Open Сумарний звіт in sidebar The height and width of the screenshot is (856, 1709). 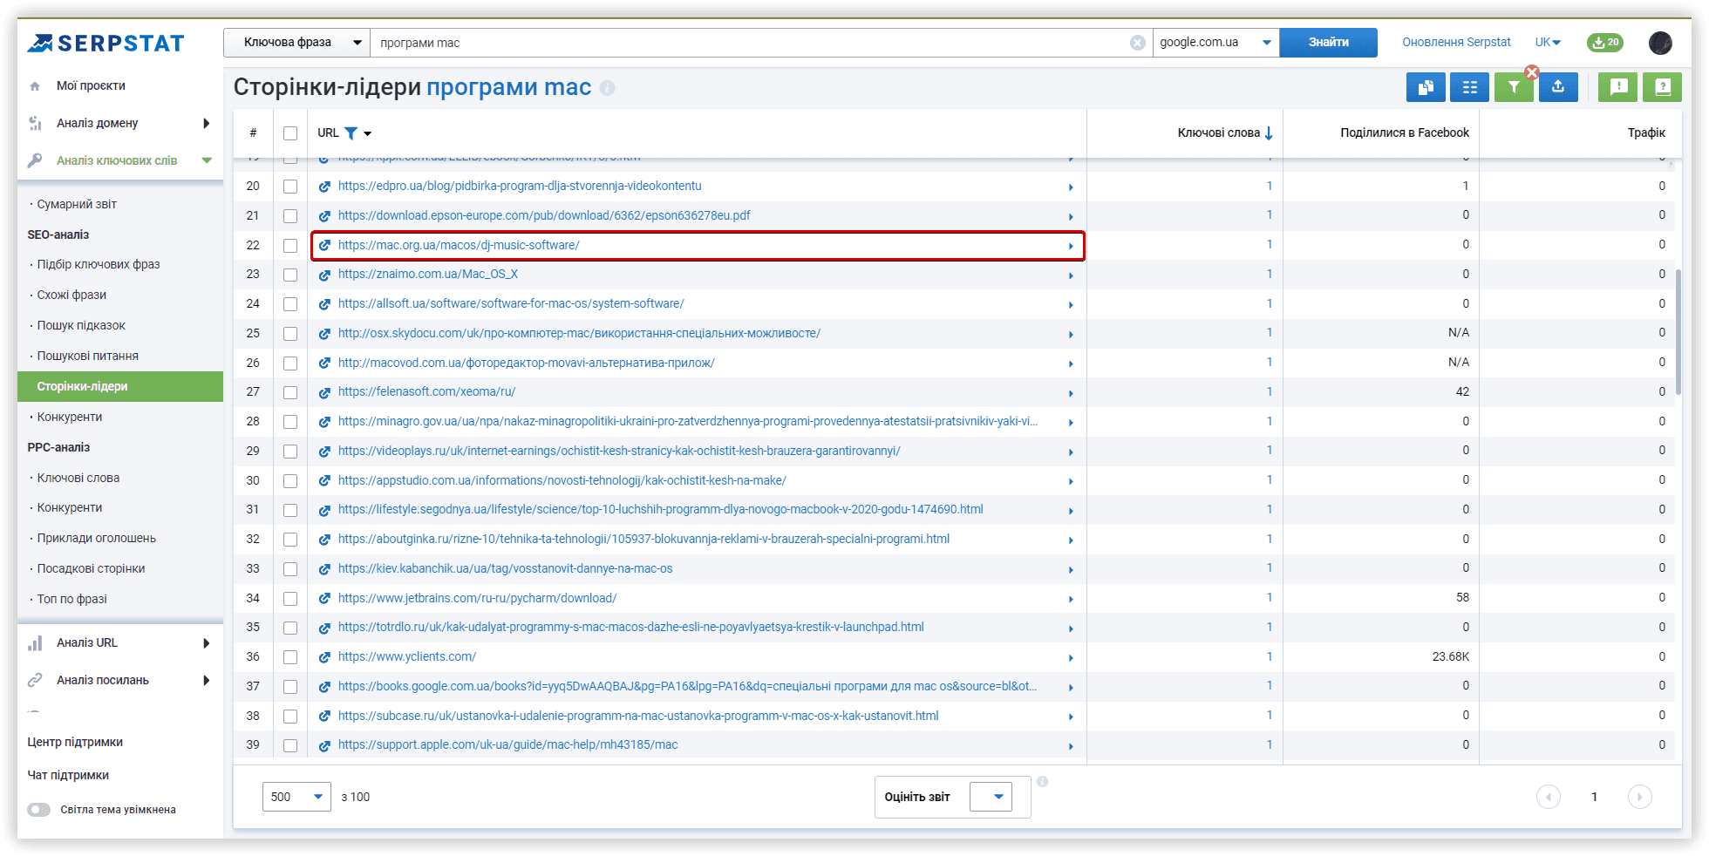click(77, 204)
